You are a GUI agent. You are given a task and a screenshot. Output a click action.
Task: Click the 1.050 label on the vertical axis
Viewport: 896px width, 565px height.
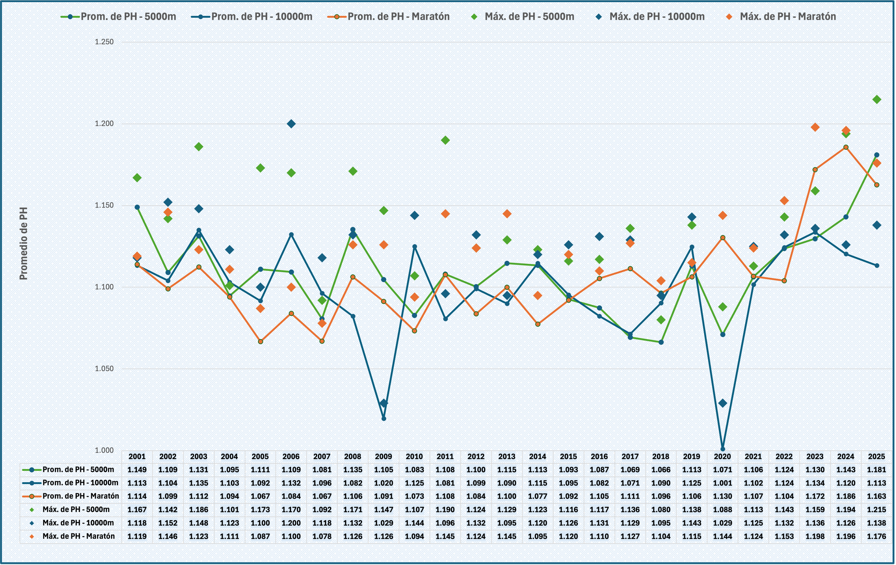coord(104,369)
